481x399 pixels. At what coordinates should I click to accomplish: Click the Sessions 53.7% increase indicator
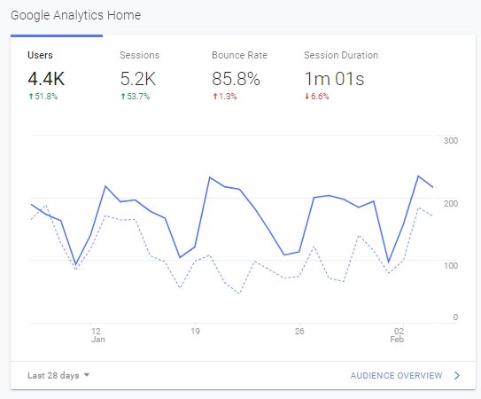click(136, 97)
